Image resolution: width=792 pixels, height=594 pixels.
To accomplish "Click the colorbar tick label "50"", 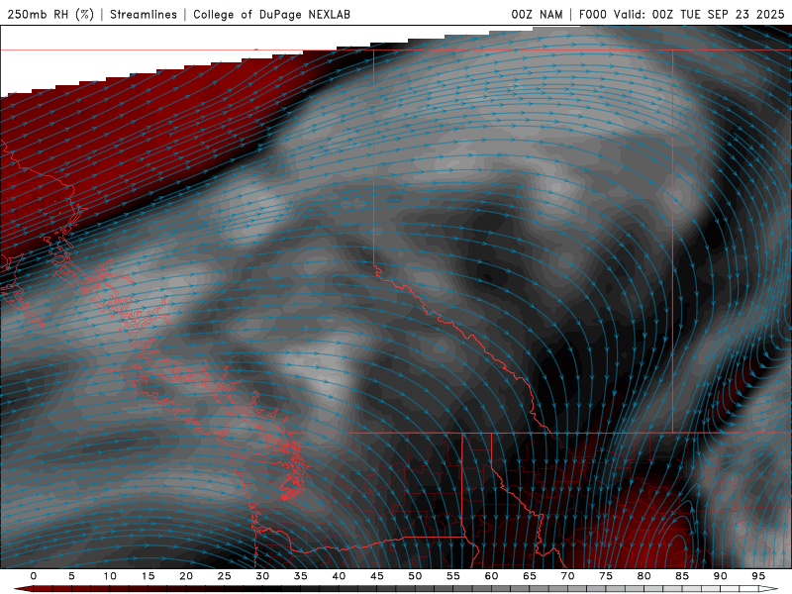I will (x=415, y=576).
